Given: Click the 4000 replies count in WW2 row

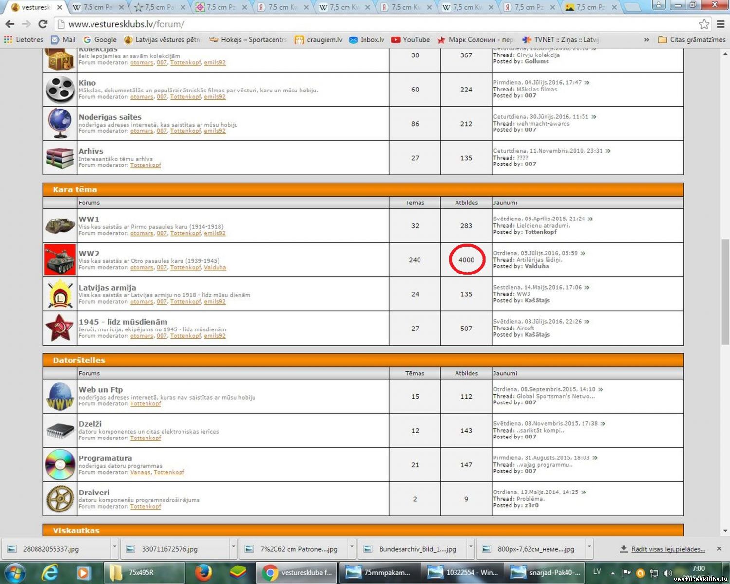Looking at the screenshot, I should click(x=466, y=260).
